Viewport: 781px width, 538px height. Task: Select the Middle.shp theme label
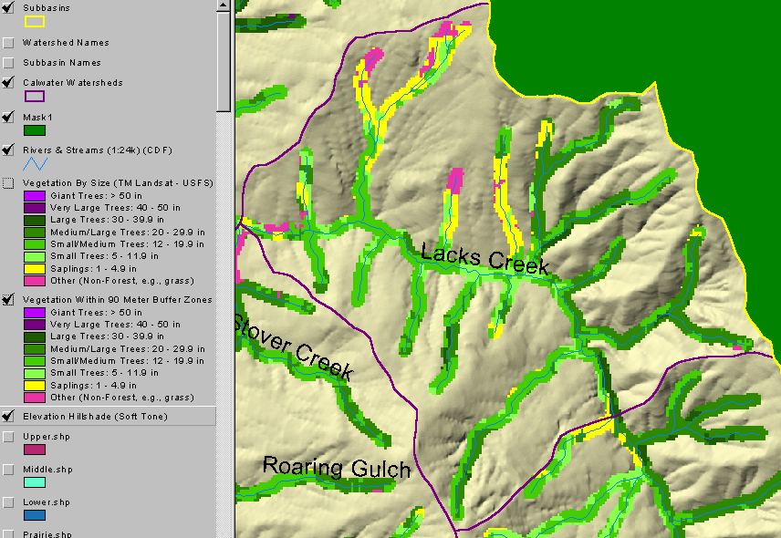pyautogui.click(x=47, y=470)
